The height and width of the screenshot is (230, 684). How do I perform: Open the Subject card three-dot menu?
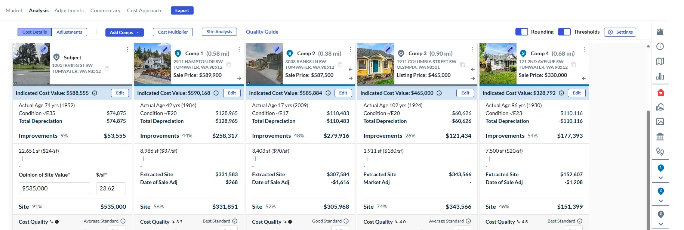click(127, 49)
